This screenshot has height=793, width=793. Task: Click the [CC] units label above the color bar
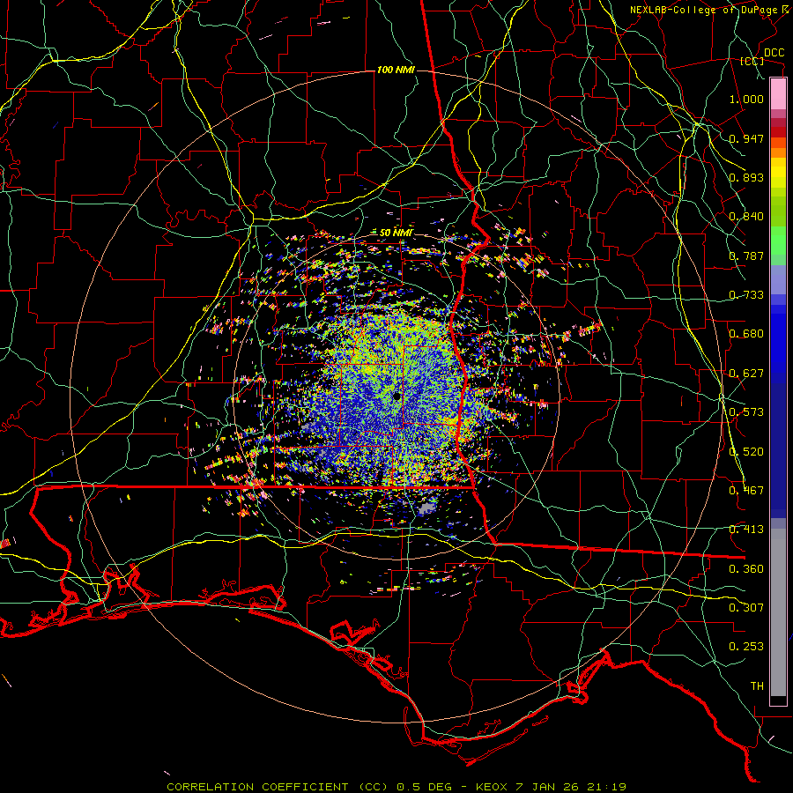point(752,61)
